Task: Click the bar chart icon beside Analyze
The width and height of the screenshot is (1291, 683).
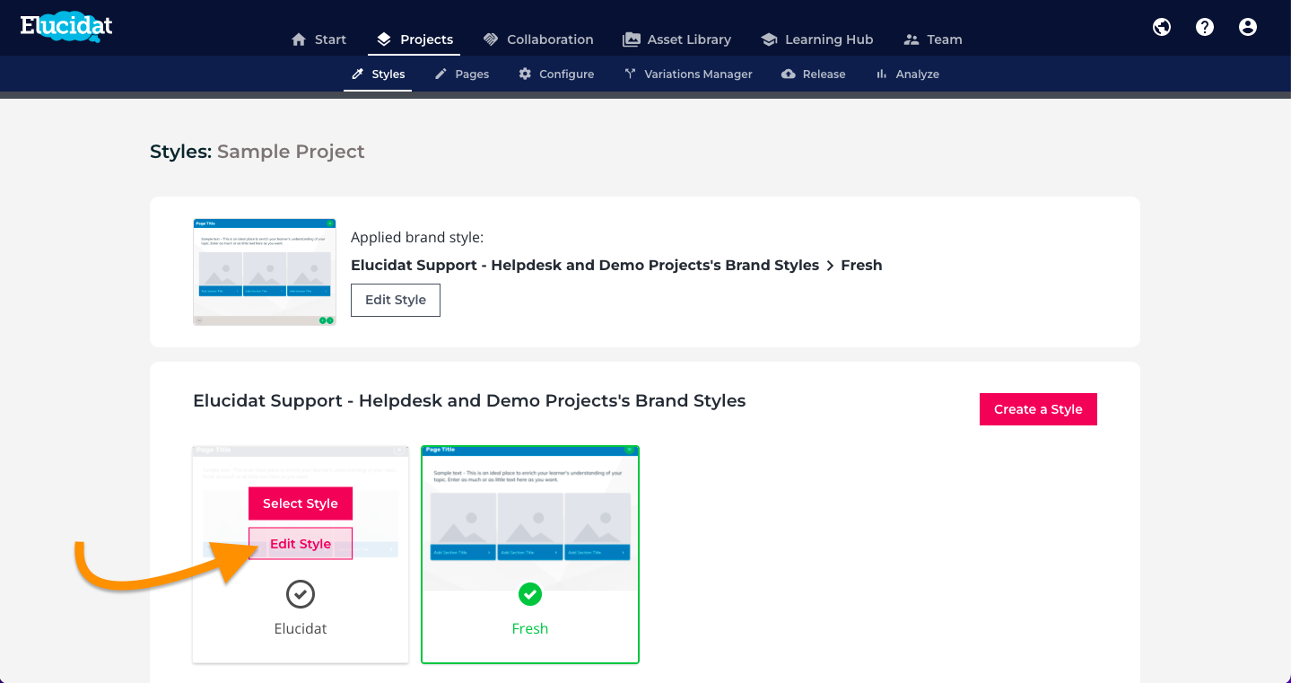Action: pos(882,74)
